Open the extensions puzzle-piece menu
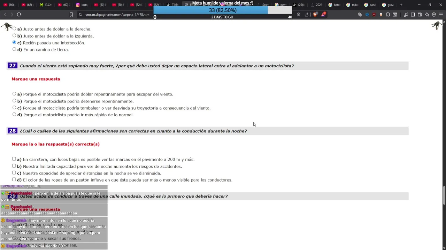The height and width of the screenshot is (250, 446). point(388,15)
